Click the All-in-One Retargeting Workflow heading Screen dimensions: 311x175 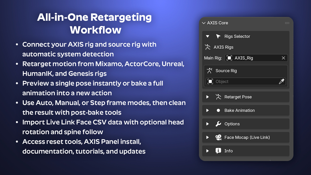95,24
